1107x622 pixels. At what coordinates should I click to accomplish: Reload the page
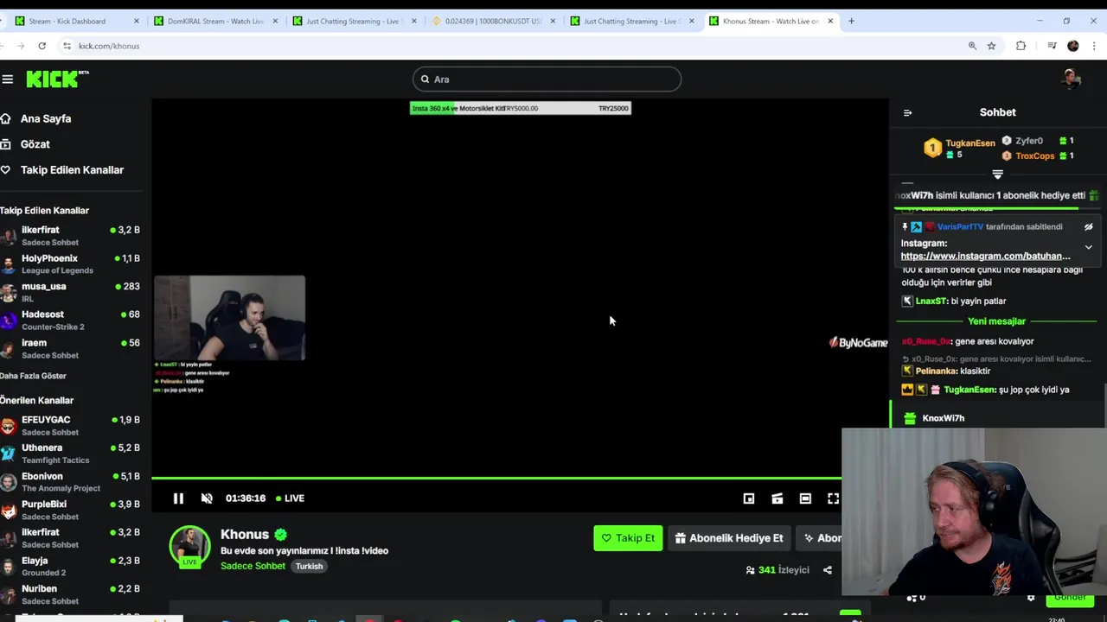point(42,46)
